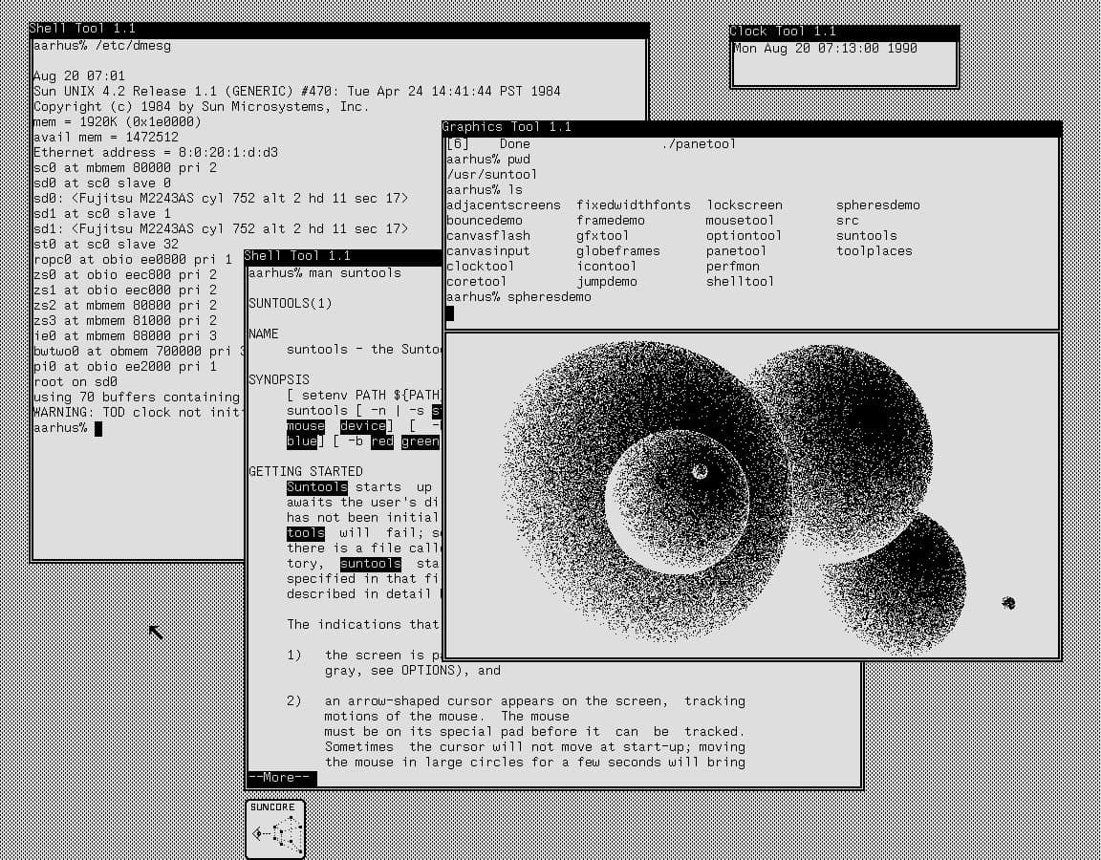This screenshot has height=860, width=1101.
Task: Click 'gfxtool' in the ls listing
Action: point(603,237)
